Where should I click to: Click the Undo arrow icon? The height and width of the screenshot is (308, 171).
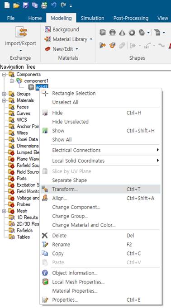pos(54,5)
